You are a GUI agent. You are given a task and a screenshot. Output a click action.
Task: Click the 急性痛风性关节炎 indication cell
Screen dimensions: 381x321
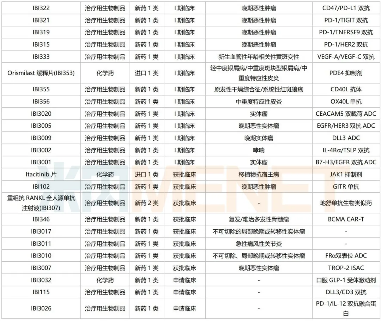(259, 244)
